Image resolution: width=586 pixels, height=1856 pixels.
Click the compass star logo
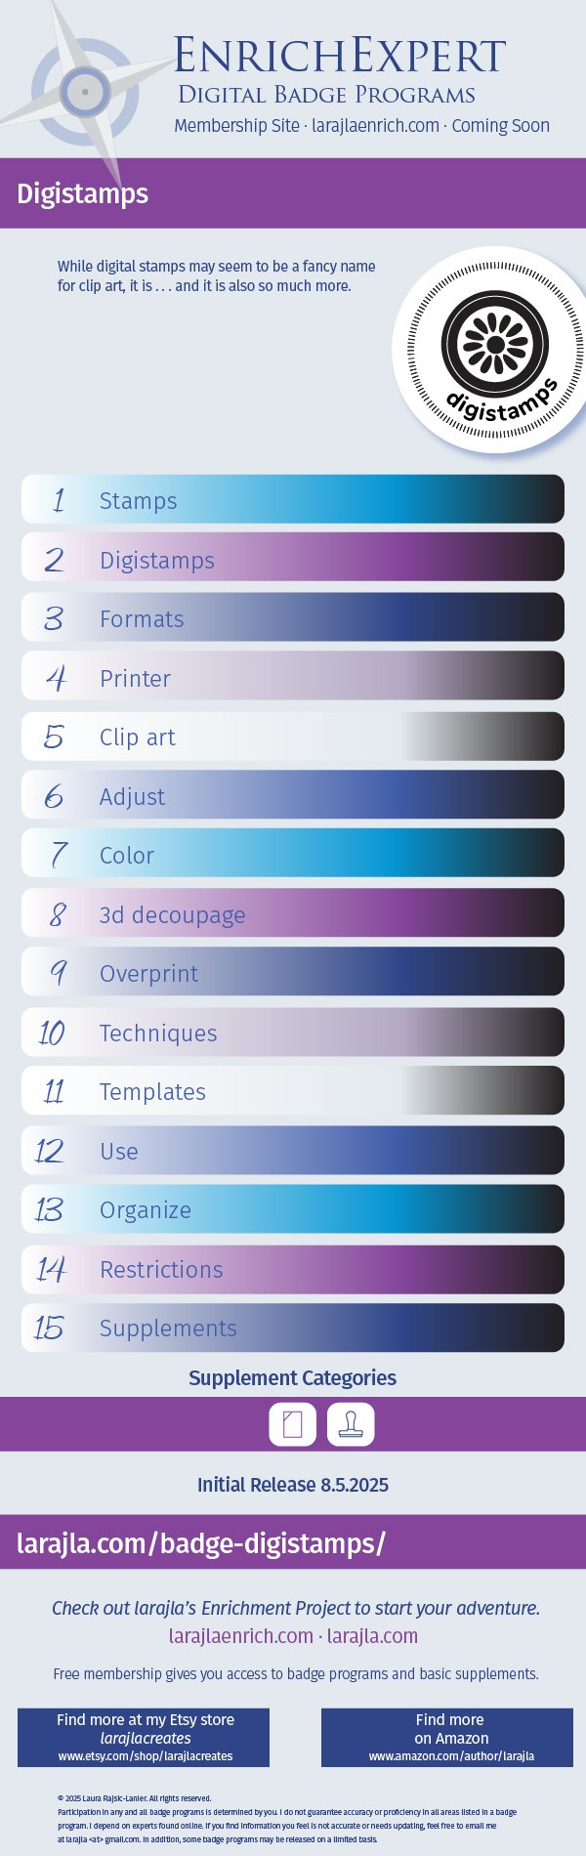click(x=85, y=92)
